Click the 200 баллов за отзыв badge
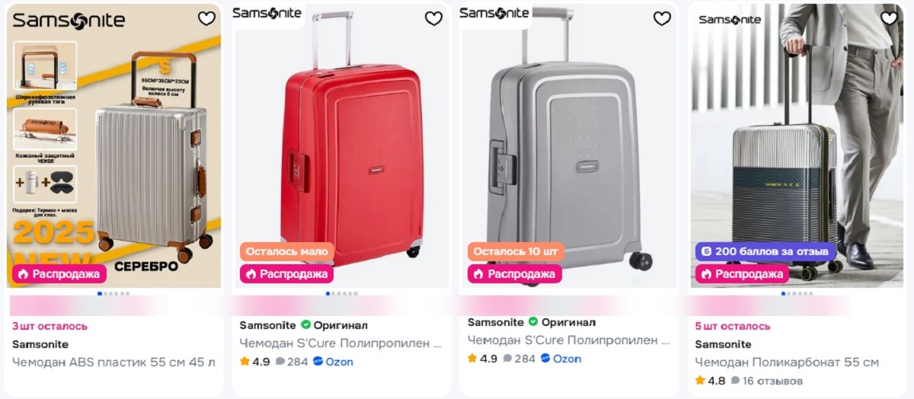 765,251
